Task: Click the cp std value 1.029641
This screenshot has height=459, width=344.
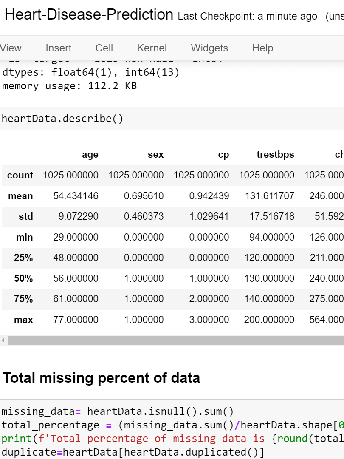Action: pyautogui.click(x=209, y=217)
